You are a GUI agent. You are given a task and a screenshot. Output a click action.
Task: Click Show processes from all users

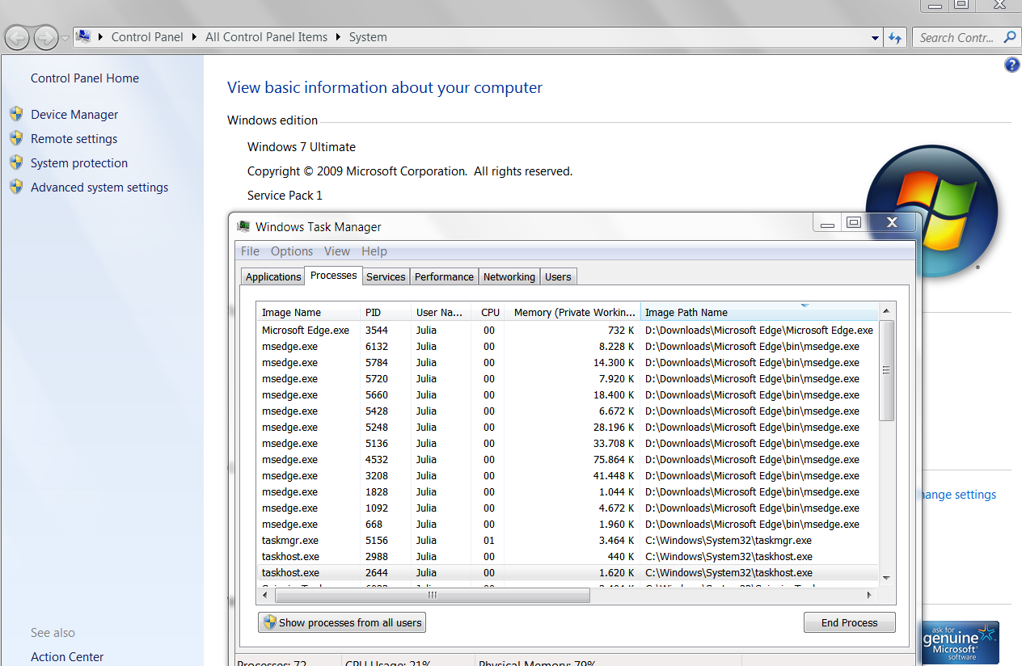342,622
